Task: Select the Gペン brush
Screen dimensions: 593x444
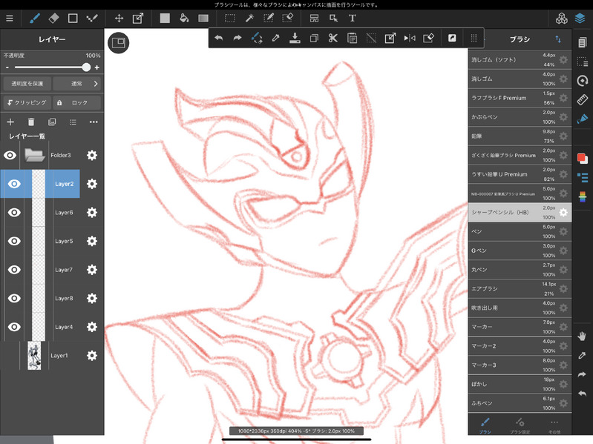Action: tap(520, 251)
